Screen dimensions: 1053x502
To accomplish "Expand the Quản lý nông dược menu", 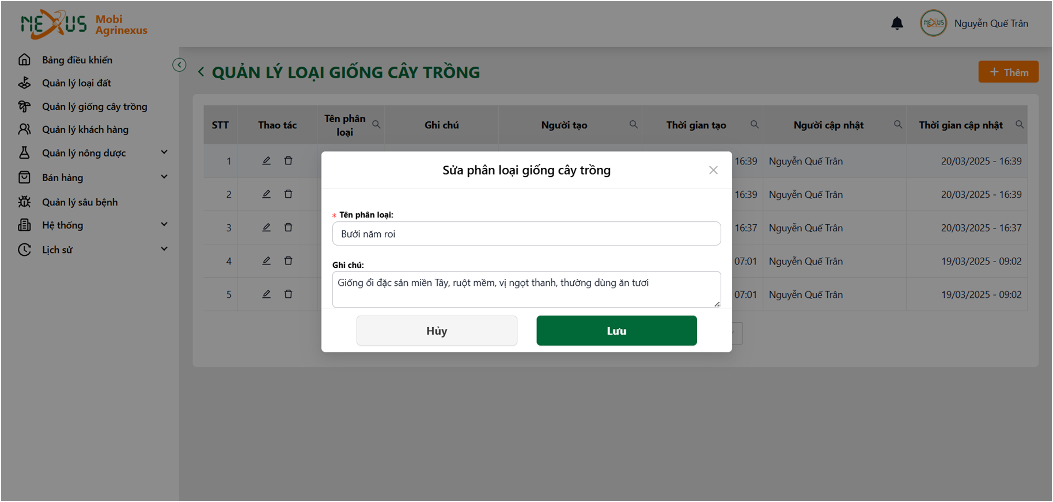I will [164, 152].
